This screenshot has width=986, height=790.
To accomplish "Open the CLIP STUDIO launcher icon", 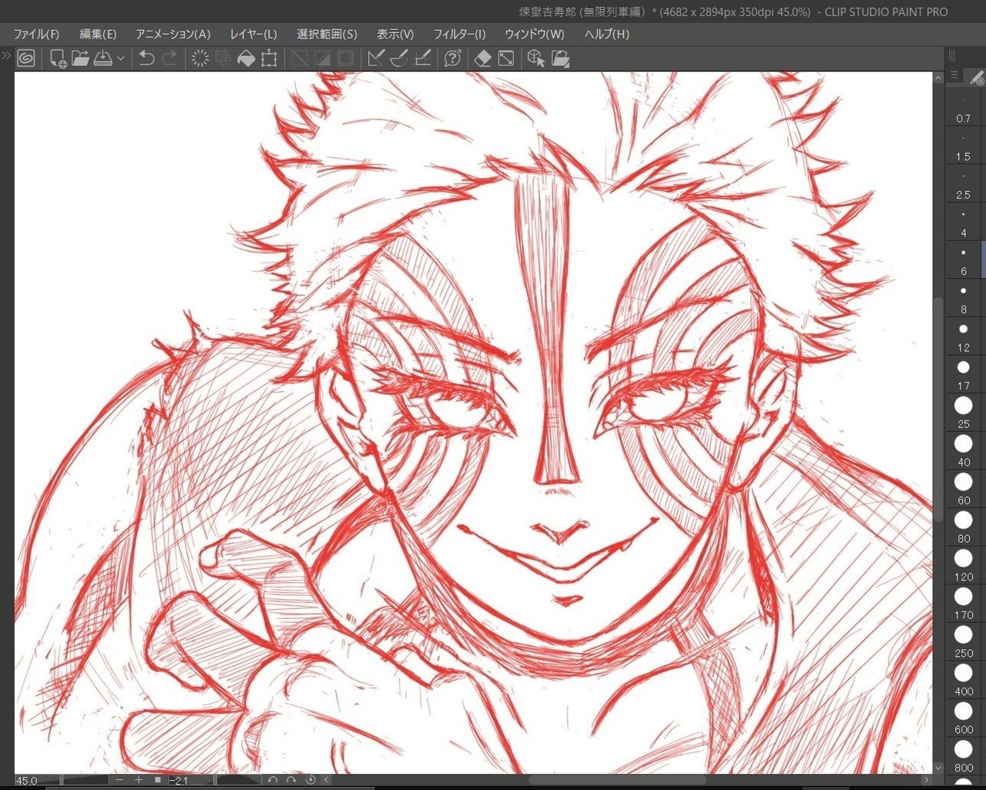I will [x=26, y=59].
